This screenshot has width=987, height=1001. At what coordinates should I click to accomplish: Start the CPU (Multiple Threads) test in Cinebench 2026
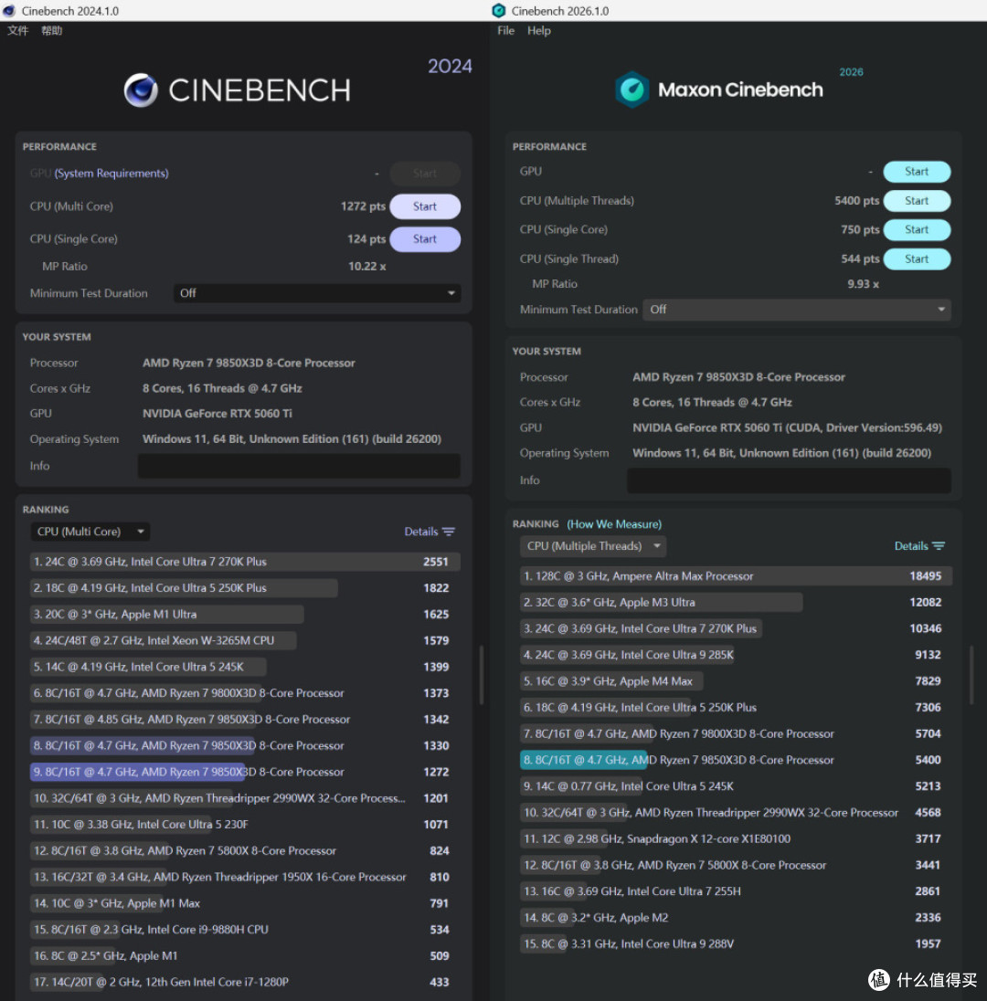tap(917, 200)
